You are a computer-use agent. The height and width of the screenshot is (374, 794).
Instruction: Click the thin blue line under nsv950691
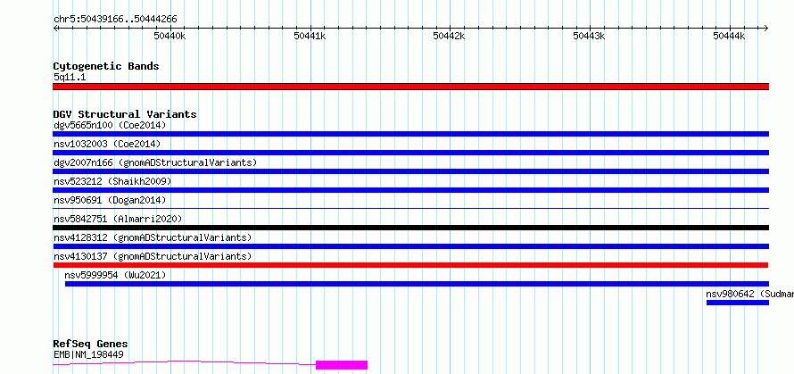pos(410,208)
